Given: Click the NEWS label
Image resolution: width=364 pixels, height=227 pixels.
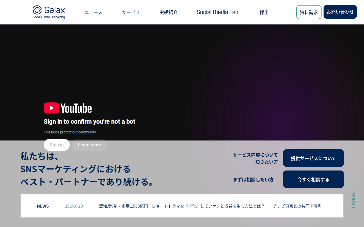Looking at the screenshot, I should coord(43,206).
